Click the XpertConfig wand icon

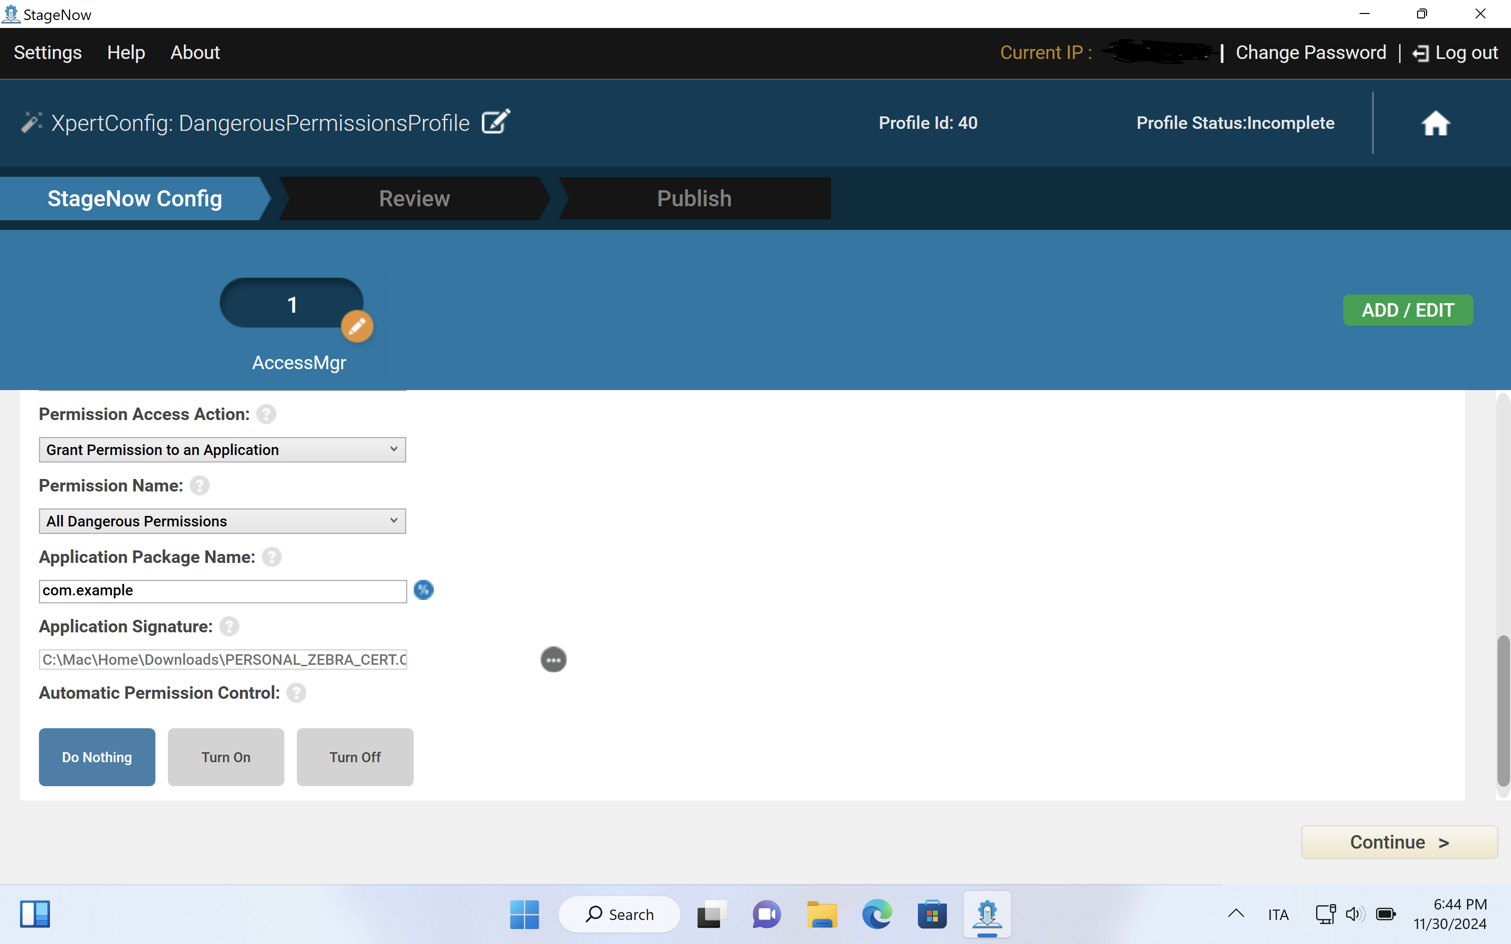[x=31, y=122]
